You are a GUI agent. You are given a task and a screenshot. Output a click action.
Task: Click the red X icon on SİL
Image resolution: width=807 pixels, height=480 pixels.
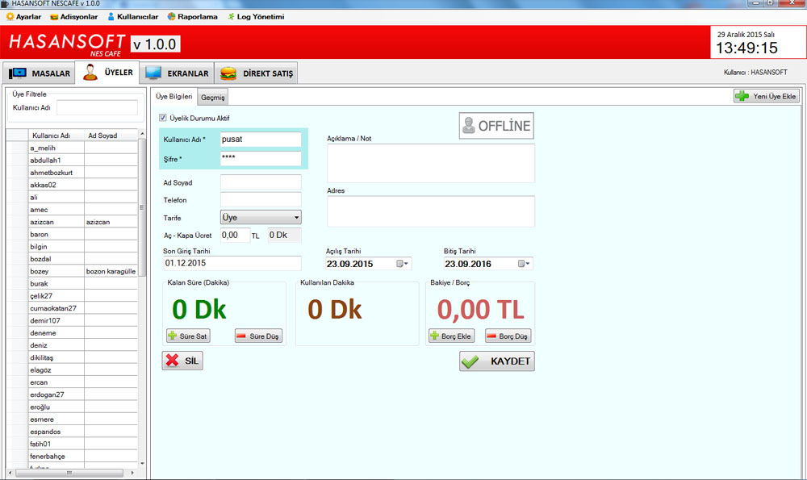173,361
